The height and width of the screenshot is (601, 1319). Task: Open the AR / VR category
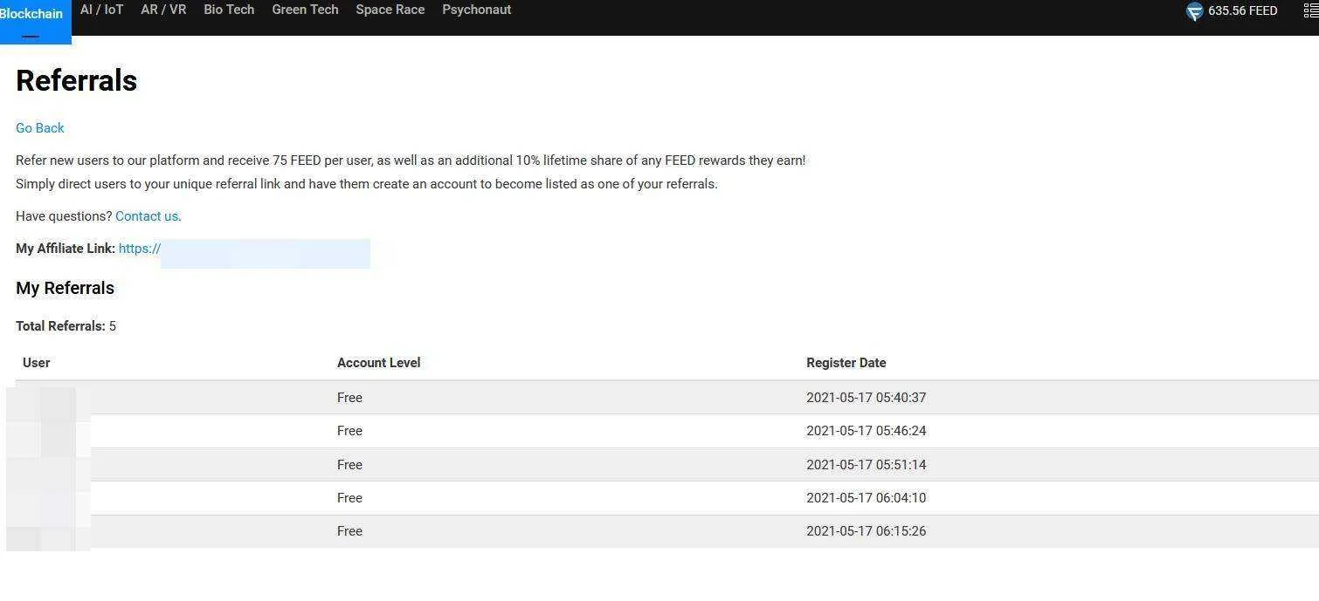163,10
